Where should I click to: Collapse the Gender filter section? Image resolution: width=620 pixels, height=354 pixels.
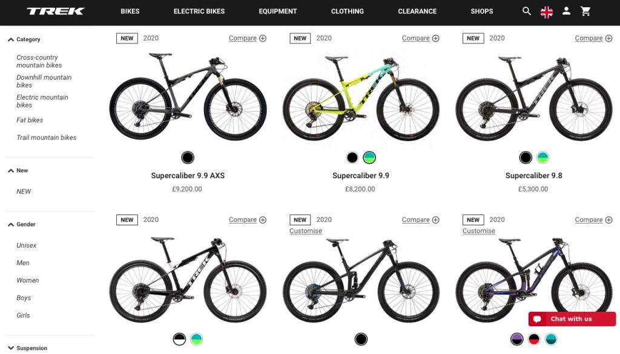coord(11,225)
